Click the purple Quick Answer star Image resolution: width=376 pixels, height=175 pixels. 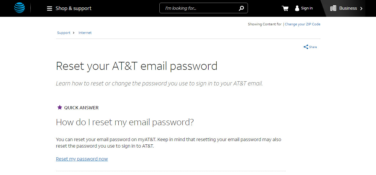pos(60,107)
